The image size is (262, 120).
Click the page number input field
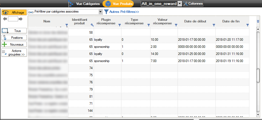coord(13,19)
